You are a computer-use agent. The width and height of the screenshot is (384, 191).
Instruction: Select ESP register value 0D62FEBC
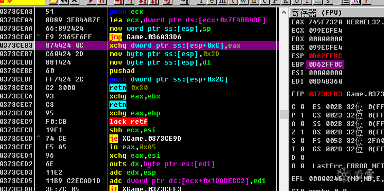[326, 56]
